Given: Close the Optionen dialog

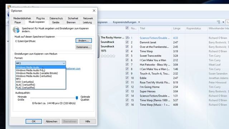Looking at the screenshot, I should pyautogui.click(x=94, y=11).
